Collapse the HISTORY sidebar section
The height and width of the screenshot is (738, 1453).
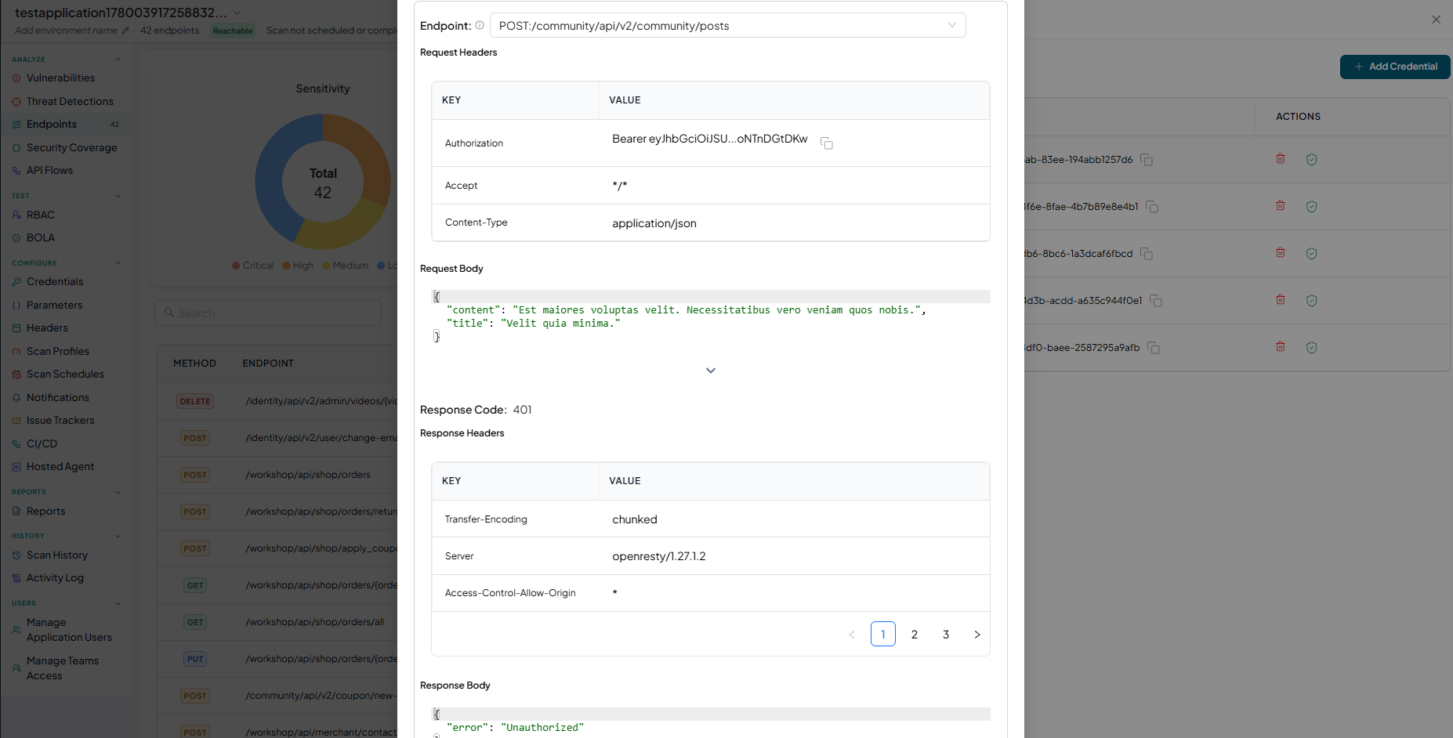coord(118,536)
